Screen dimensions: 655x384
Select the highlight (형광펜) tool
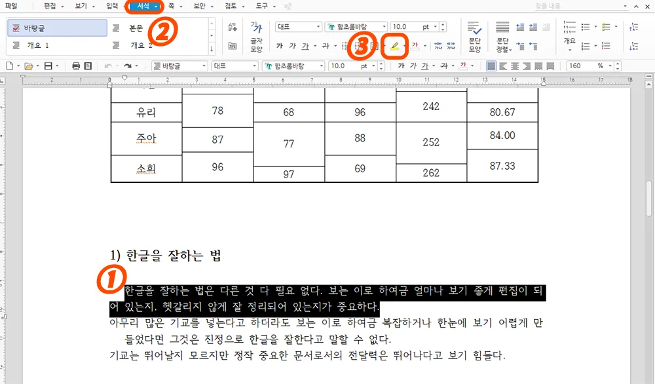394,45
